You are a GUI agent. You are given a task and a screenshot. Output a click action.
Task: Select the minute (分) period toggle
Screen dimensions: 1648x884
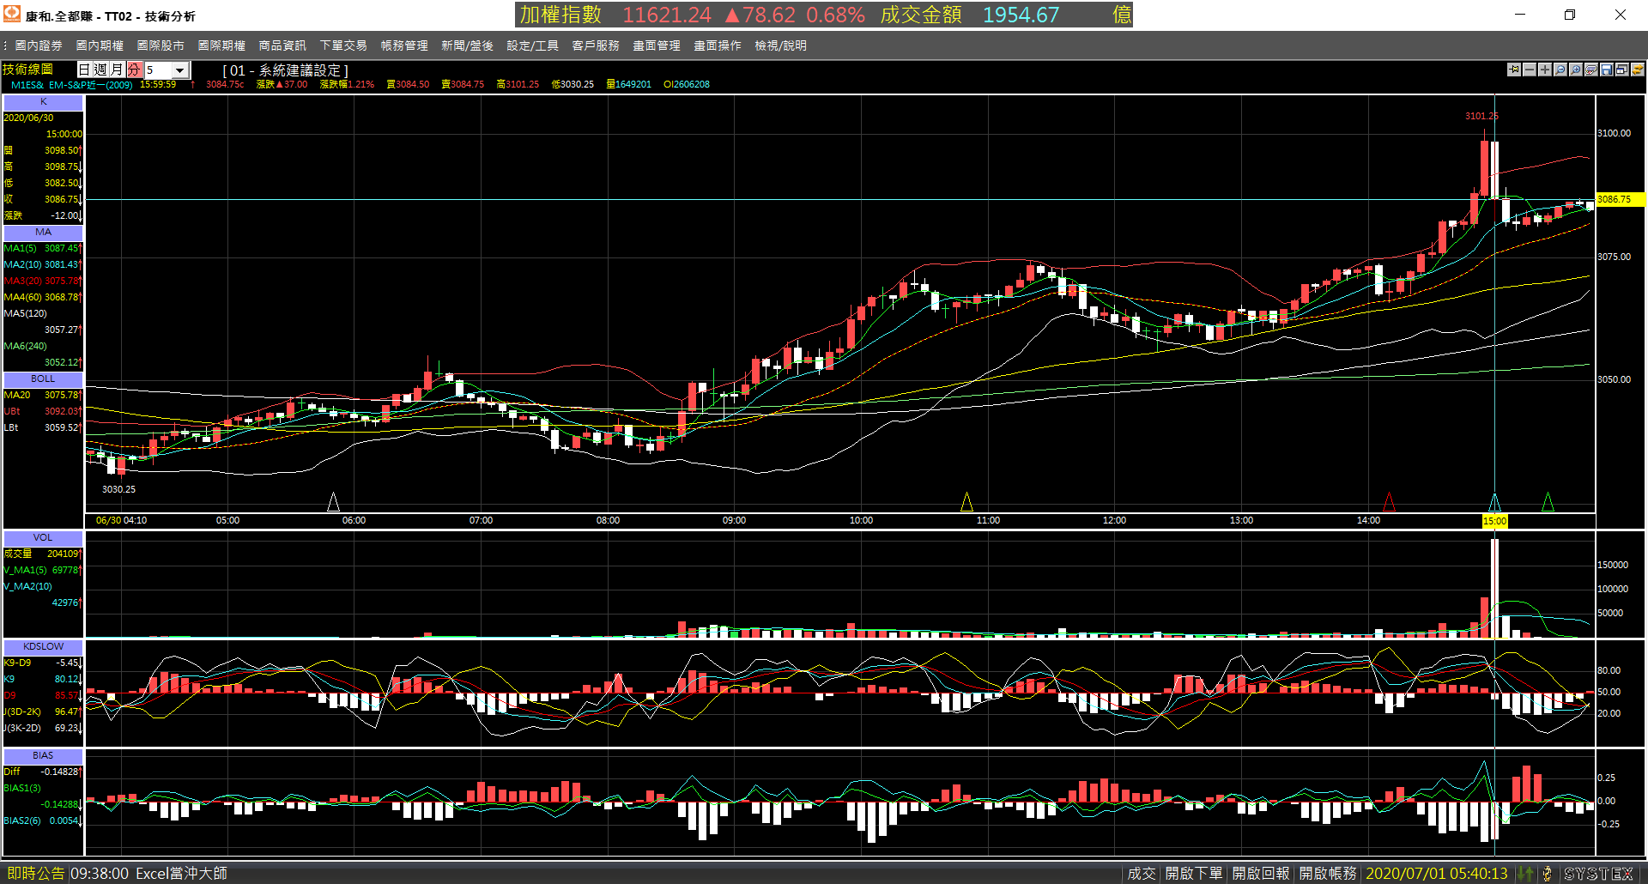(x=134, y=70)
